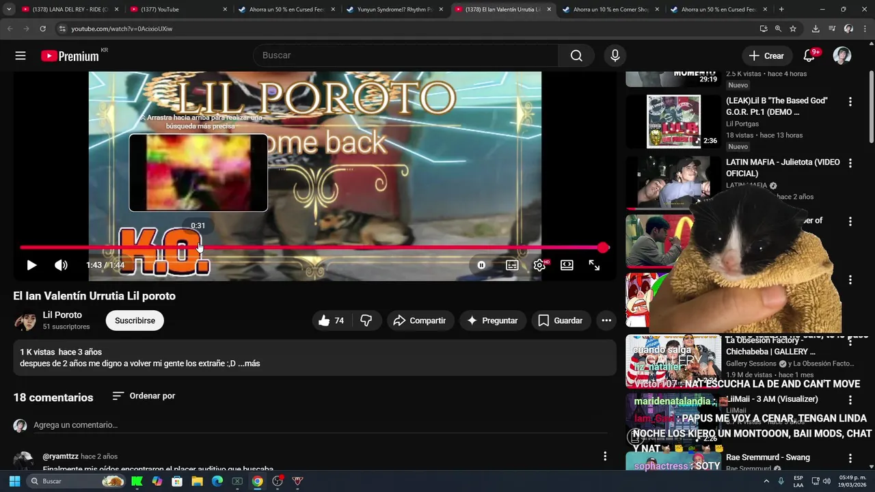Click the red scrubber handle at video end
Image resolution: width=875 pixels, height=492 pixels.
click(x=603, y=247)
